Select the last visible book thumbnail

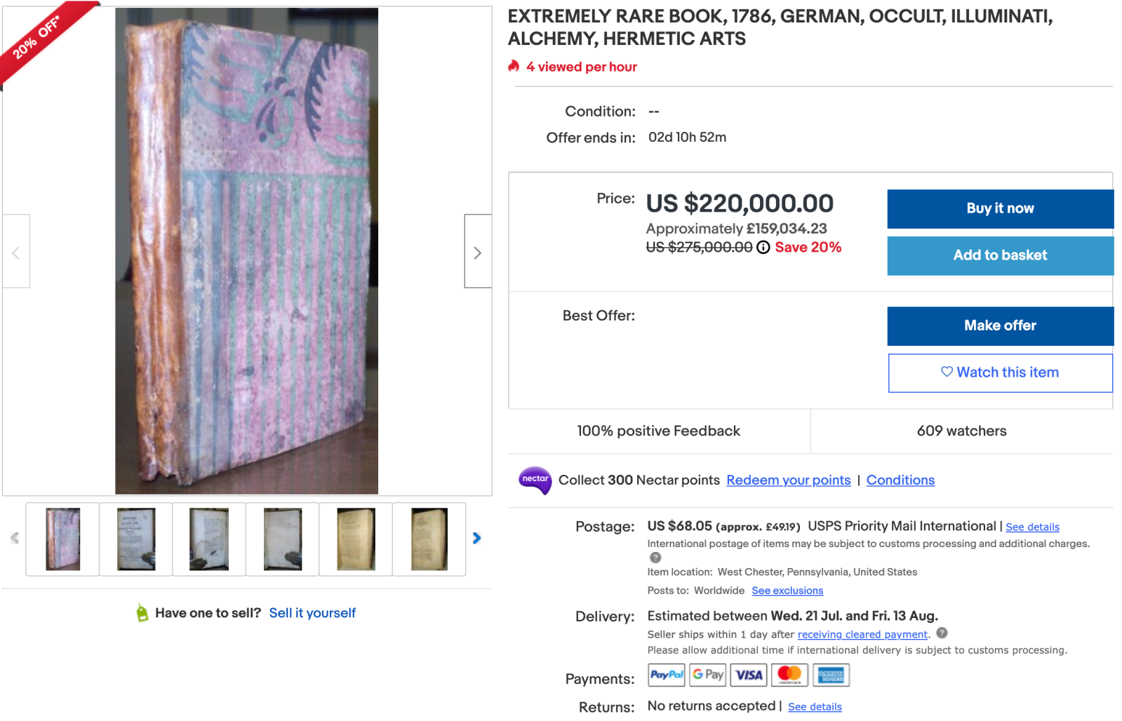(429, 539)
